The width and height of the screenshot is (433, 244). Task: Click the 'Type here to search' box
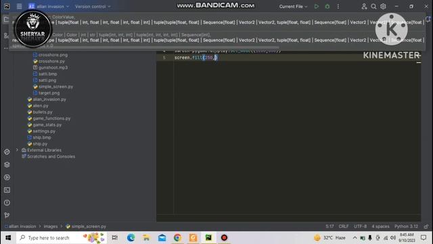coord(62,238)
